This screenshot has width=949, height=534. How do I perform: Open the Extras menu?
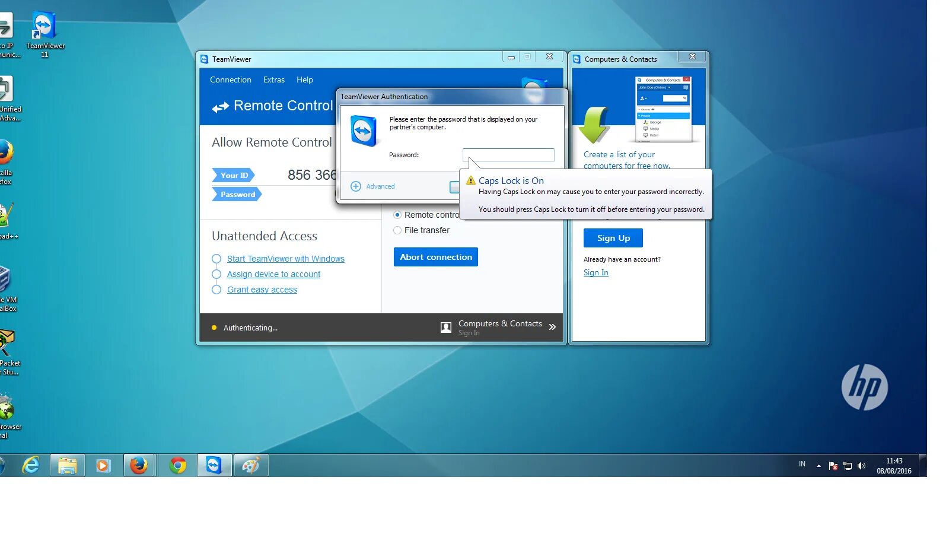coord(273,80)
